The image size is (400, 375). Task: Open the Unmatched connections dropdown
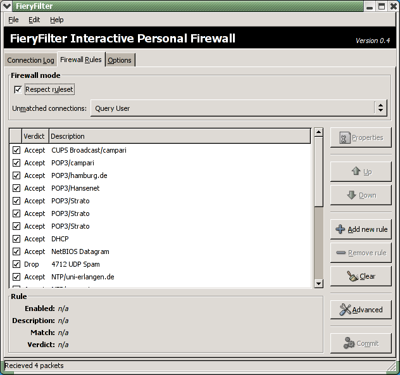(239, 108)
